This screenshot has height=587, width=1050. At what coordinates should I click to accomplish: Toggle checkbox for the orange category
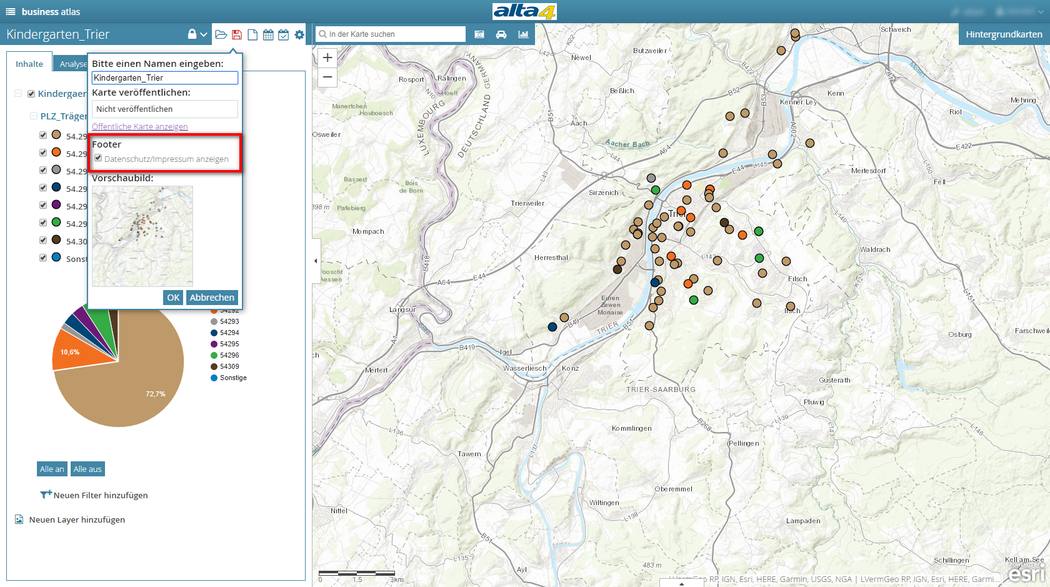[43, 153]
